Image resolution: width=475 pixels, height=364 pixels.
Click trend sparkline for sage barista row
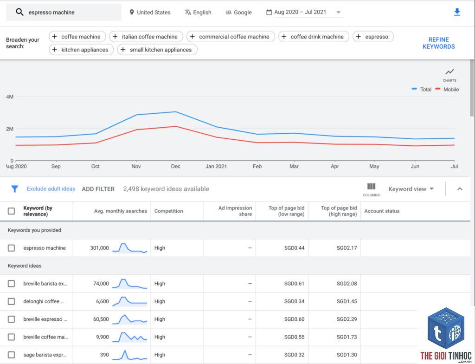pyautogui.click(x=130, y=355)
